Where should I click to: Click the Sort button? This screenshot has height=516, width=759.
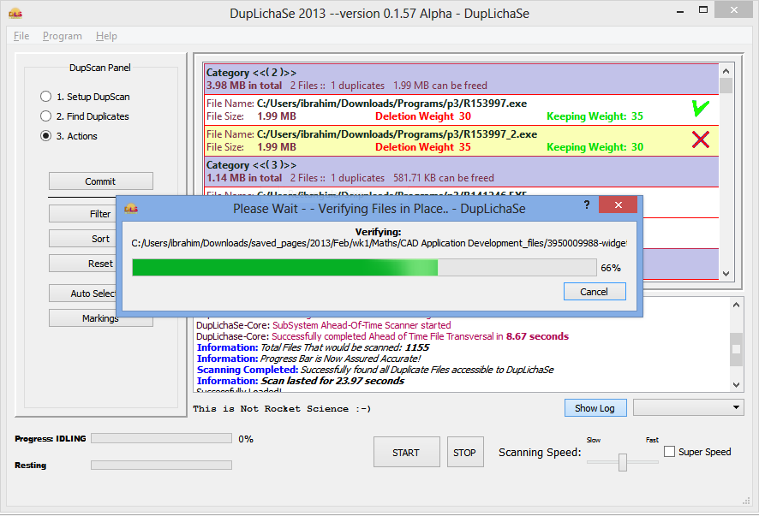[x=83, y=239]
